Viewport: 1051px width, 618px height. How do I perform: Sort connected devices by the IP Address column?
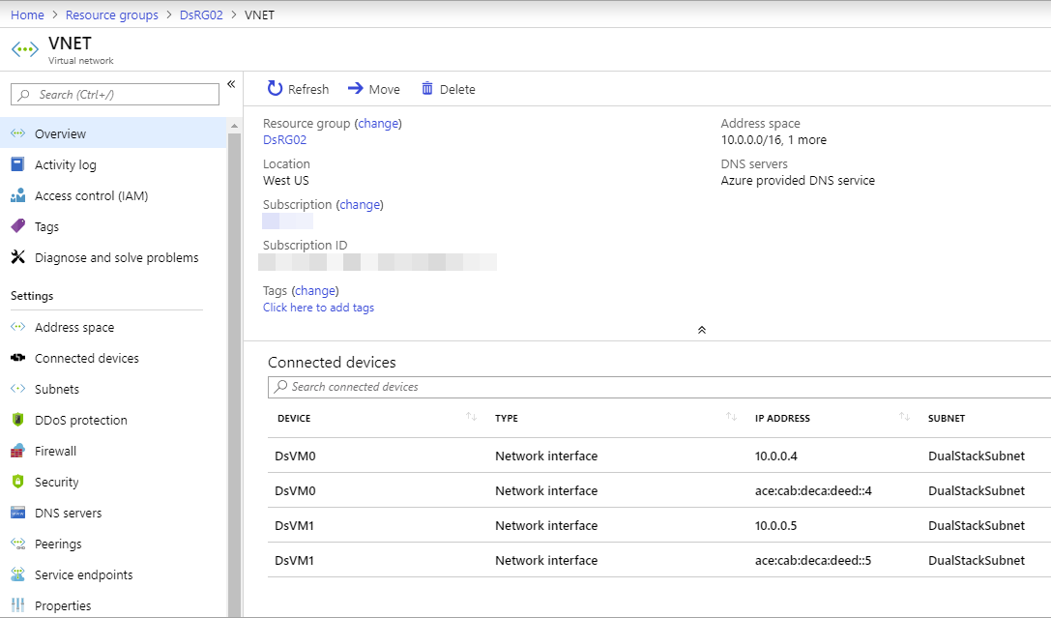tap(904, 418)
